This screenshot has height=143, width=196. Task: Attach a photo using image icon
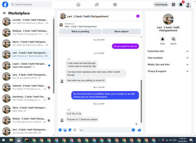pyautogui.click(x=65, y=130)
